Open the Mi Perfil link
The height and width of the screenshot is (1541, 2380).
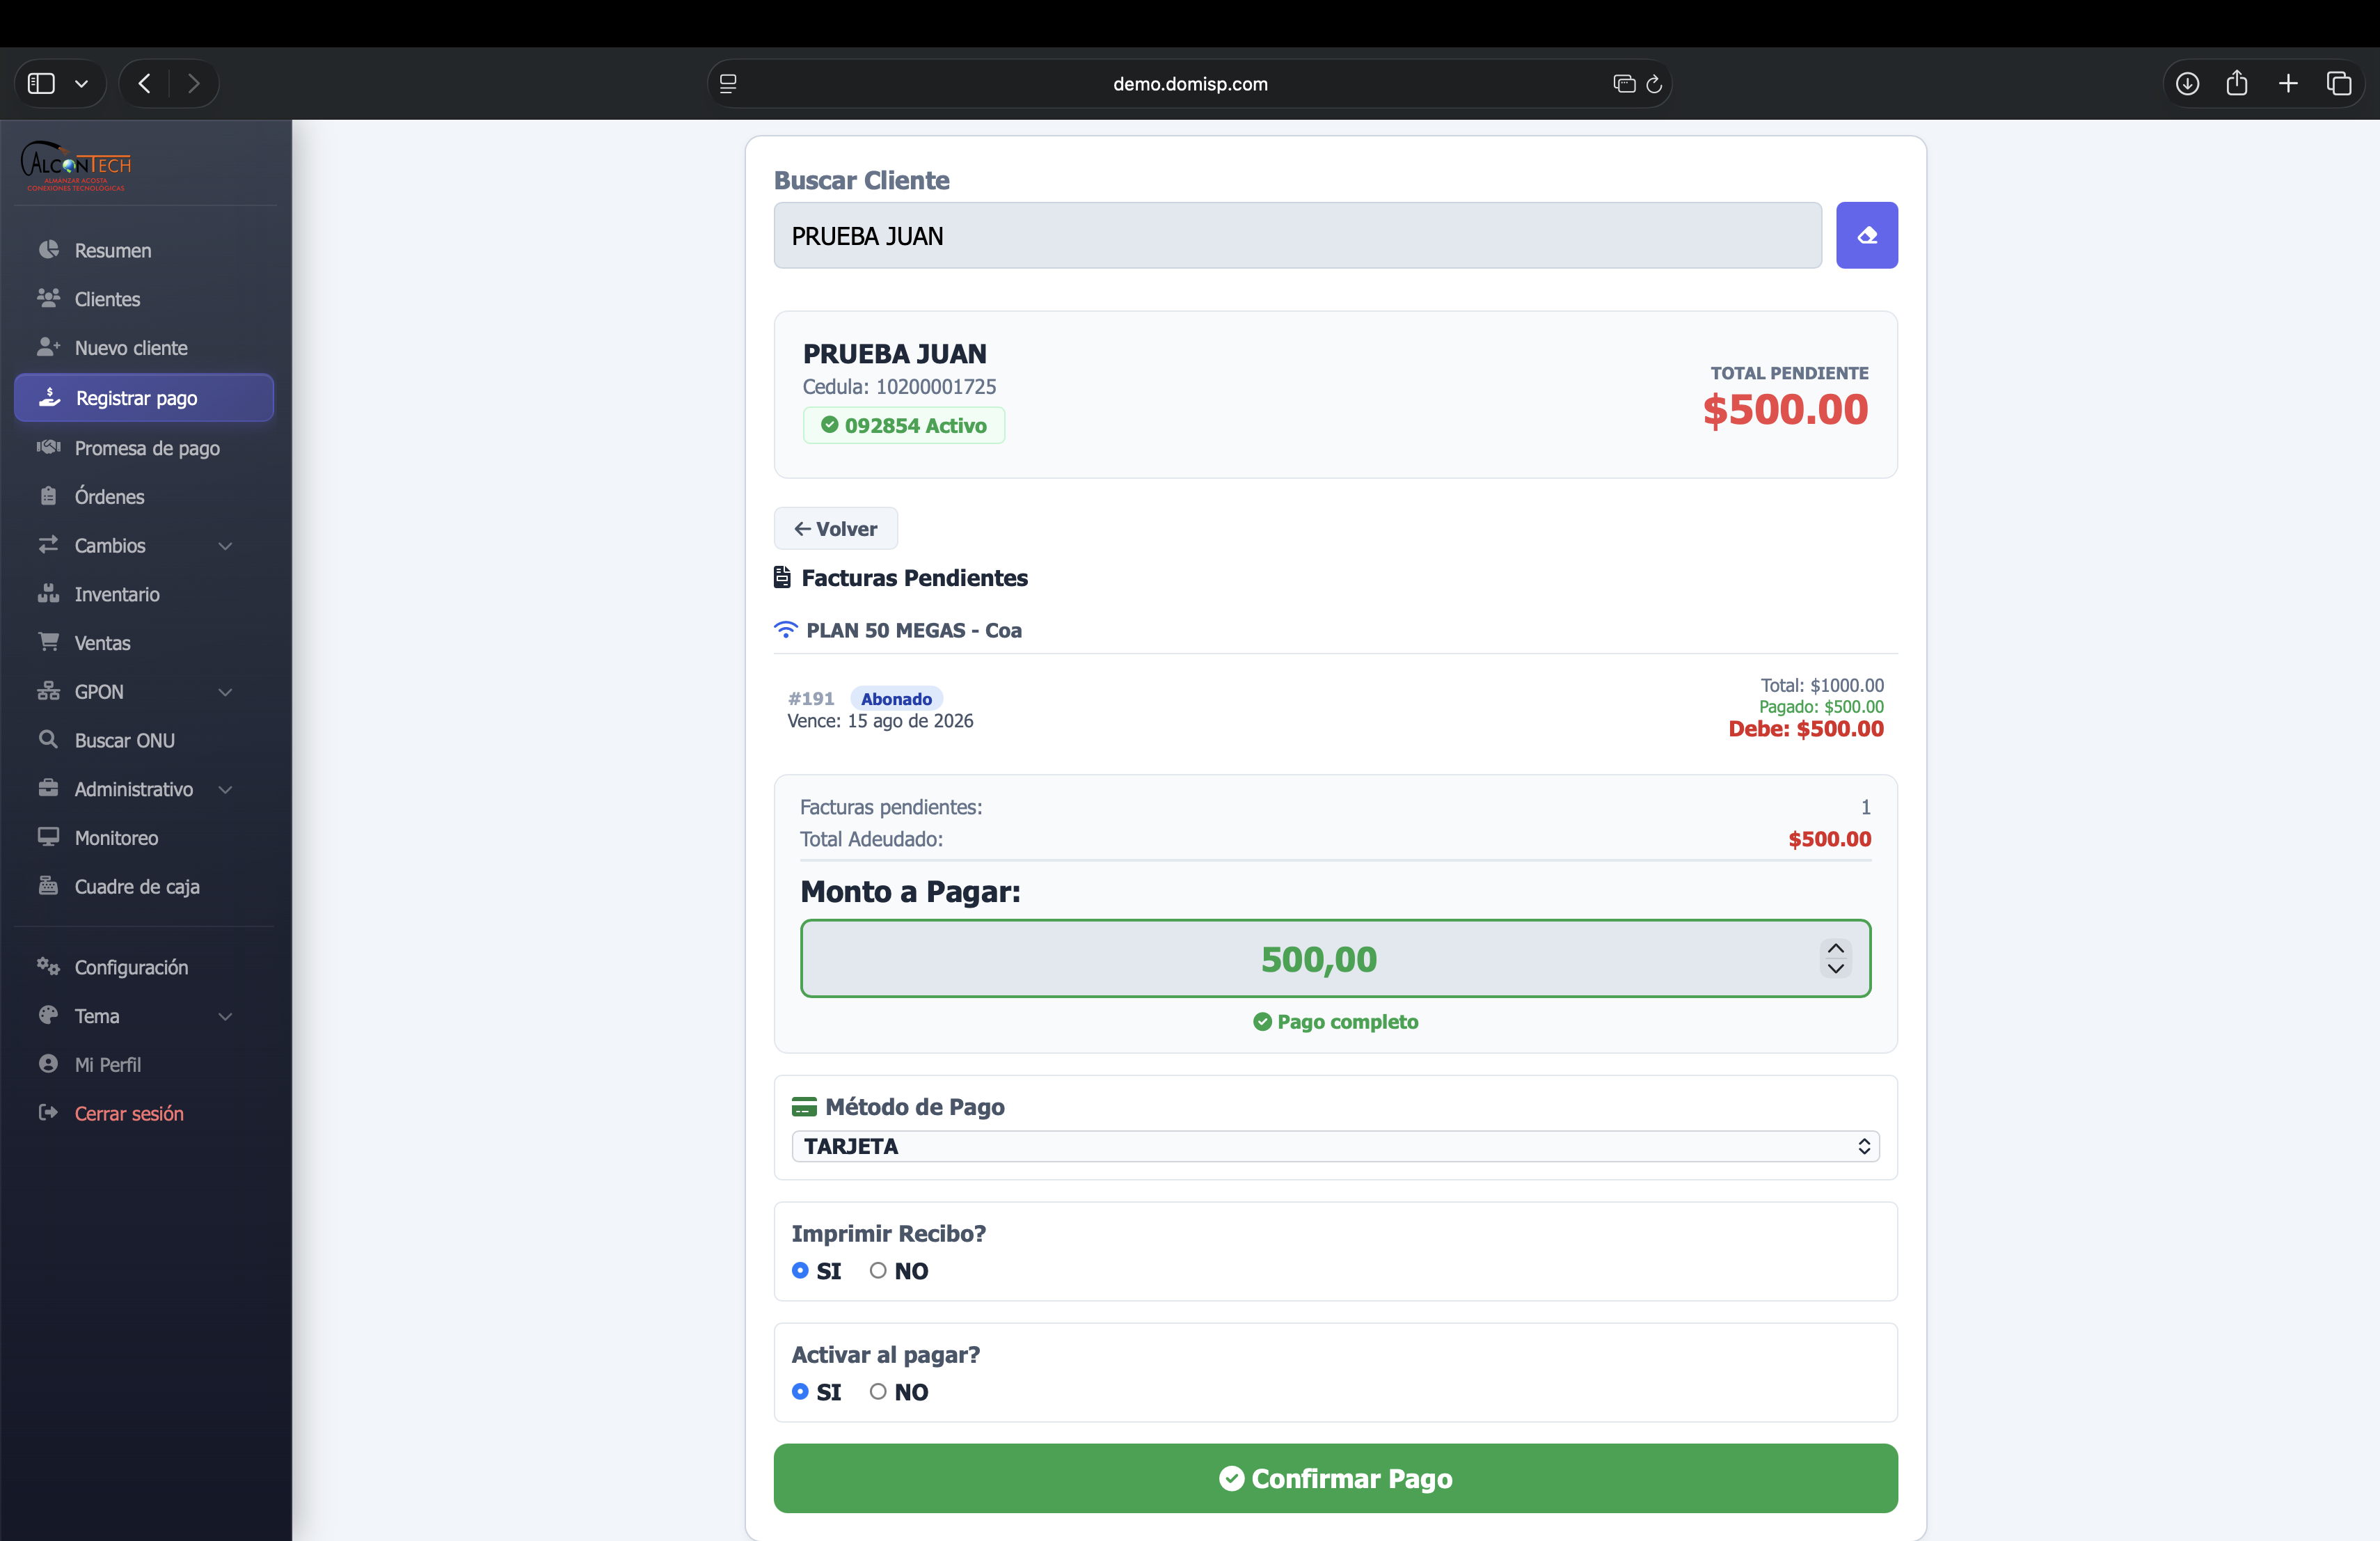tap(108, 1065)
